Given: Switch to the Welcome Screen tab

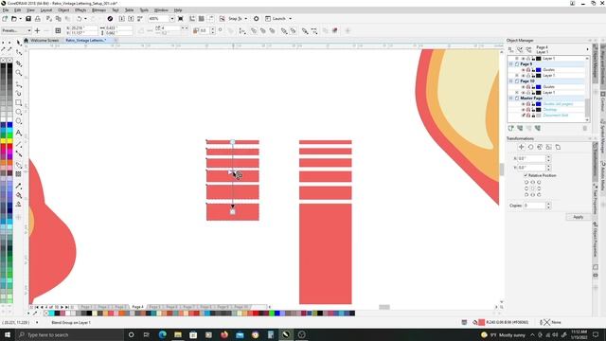Looking at the screenshot, I should (45, 40).
